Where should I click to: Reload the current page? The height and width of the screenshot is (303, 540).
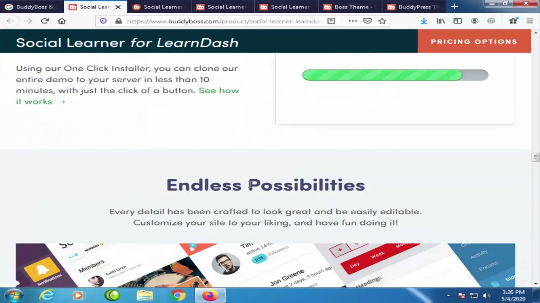[45, 21]
